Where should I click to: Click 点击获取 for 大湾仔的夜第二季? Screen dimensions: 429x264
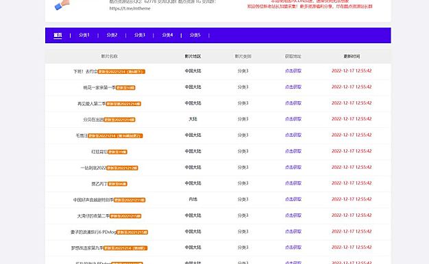point(293,215)
